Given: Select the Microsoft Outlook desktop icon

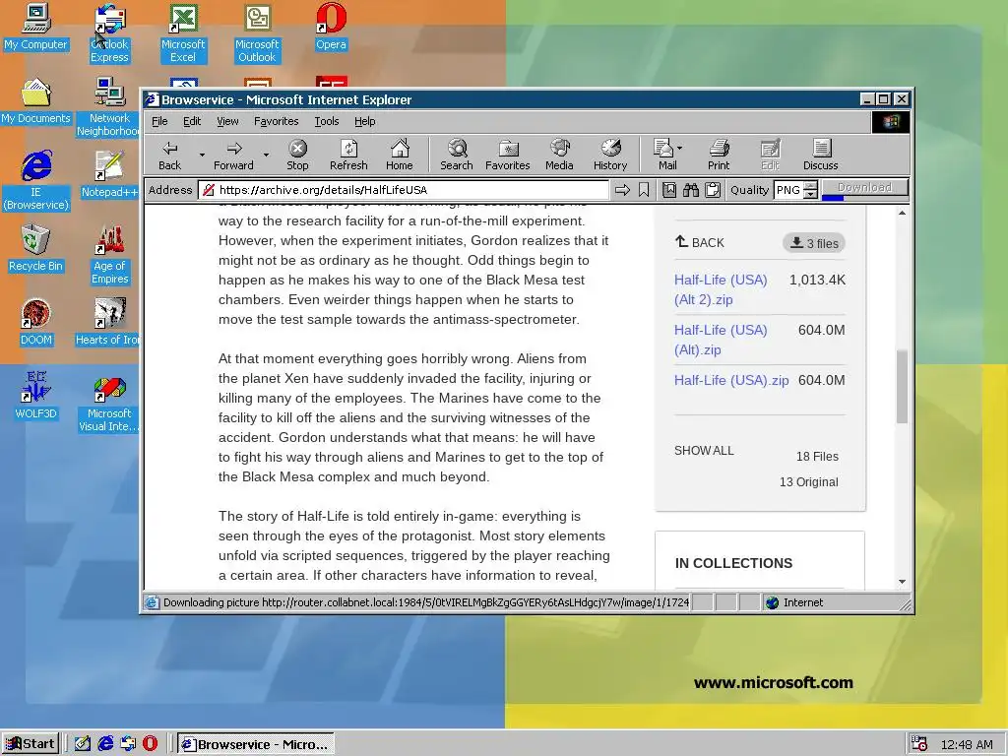Looking at the screenshot, I should coord(257,33).
